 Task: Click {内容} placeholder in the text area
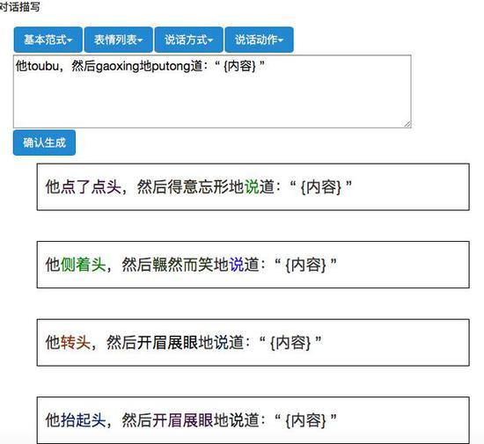(240, 66)
